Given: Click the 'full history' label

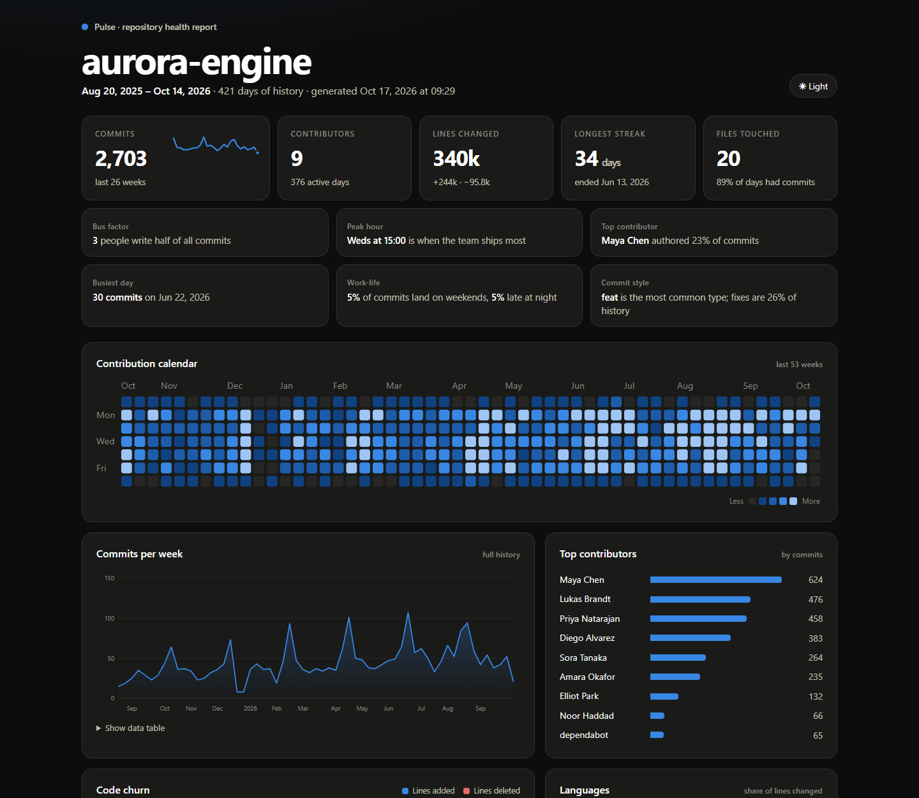Looking at the screenshot, I should point(501,555).
